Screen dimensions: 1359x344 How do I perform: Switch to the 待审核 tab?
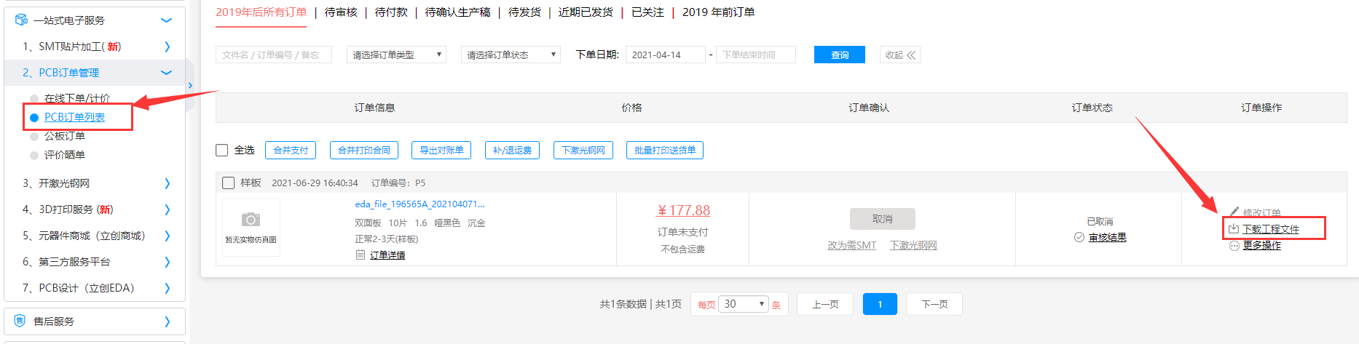coord(341,12)
